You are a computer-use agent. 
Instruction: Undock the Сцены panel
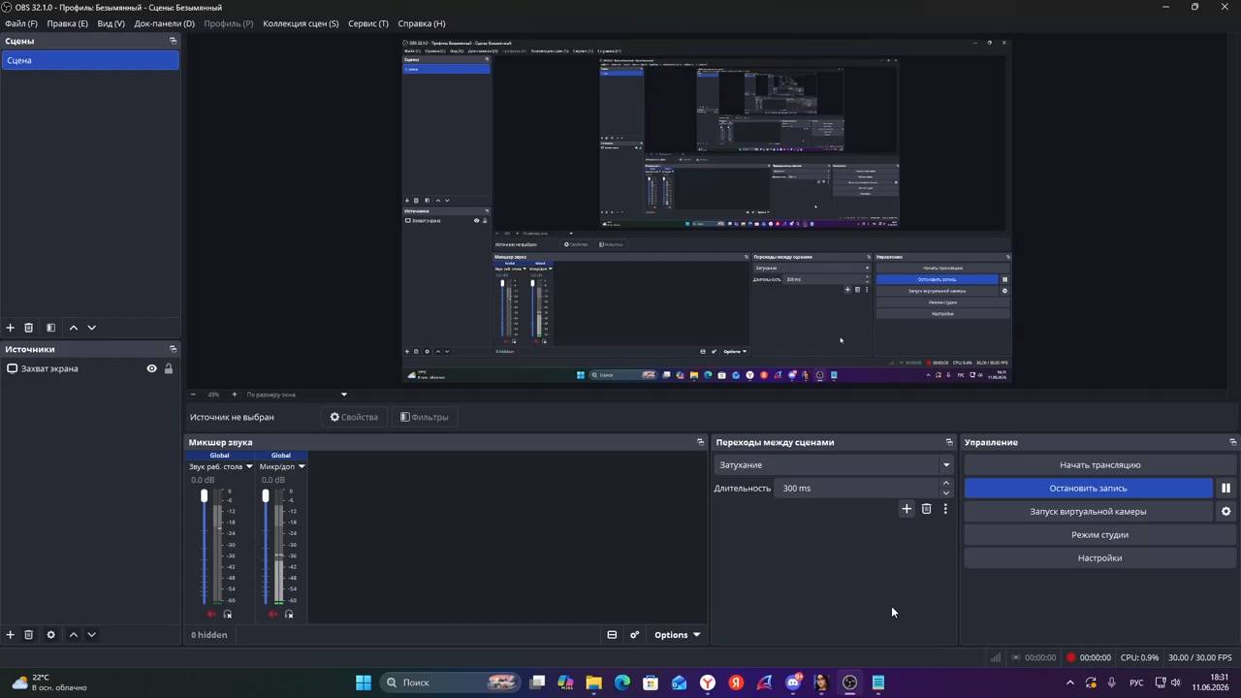tap(174, 41)
